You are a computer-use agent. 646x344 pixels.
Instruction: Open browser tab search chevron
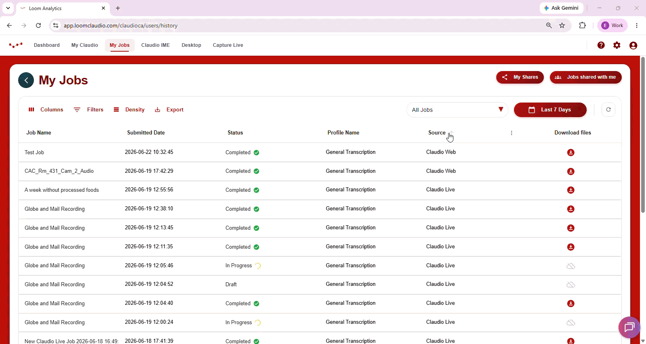[8, 8]
